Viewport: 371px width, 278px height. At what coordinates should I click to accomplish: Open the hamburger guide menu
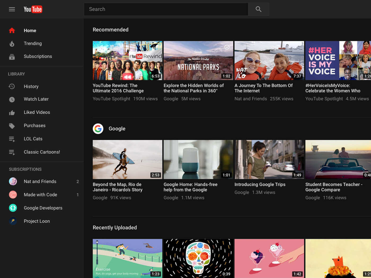pyautogui.click(x=12, y=9)
